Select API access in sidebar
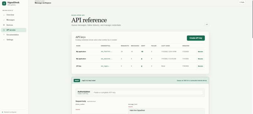253x114 pixels. (x=13, y=30)
